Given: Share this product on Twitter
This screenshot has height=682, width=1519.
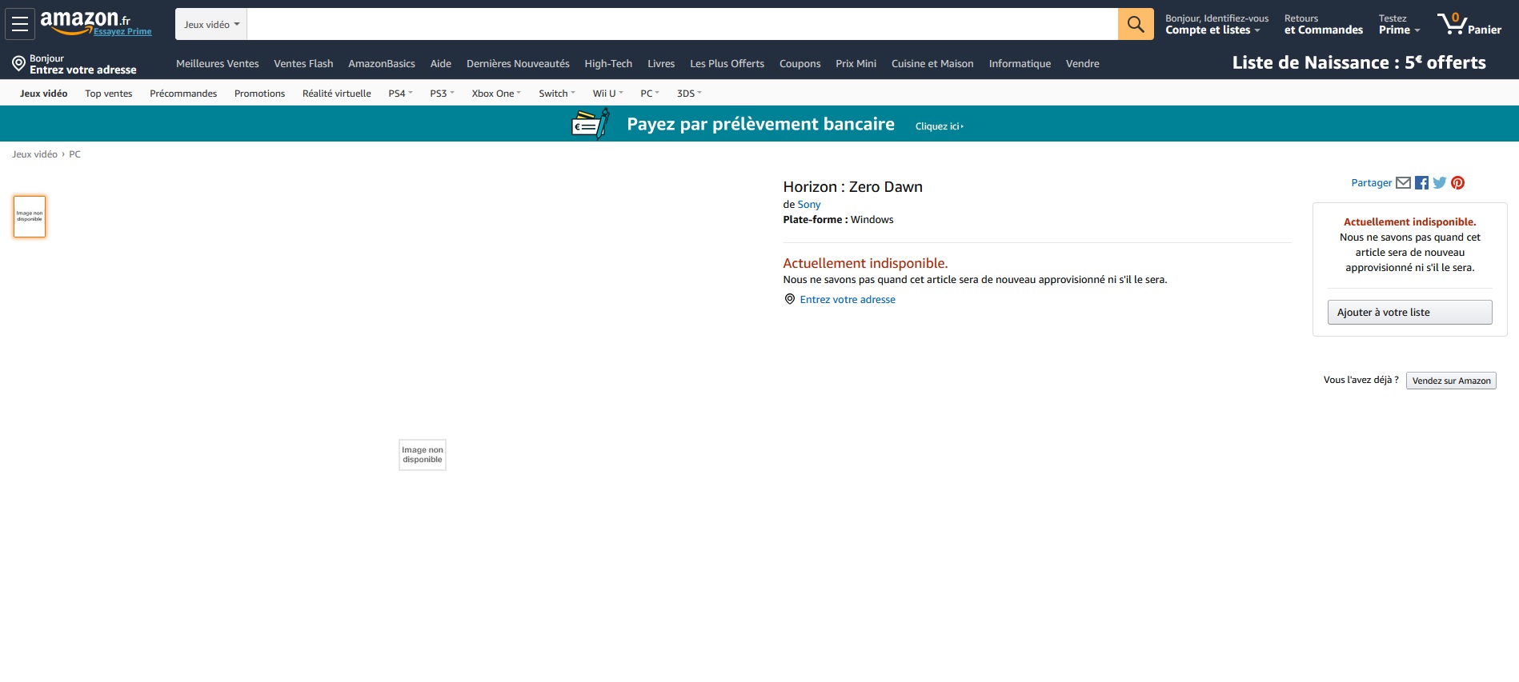Looking at the screenshot, I should point(1440,183).
